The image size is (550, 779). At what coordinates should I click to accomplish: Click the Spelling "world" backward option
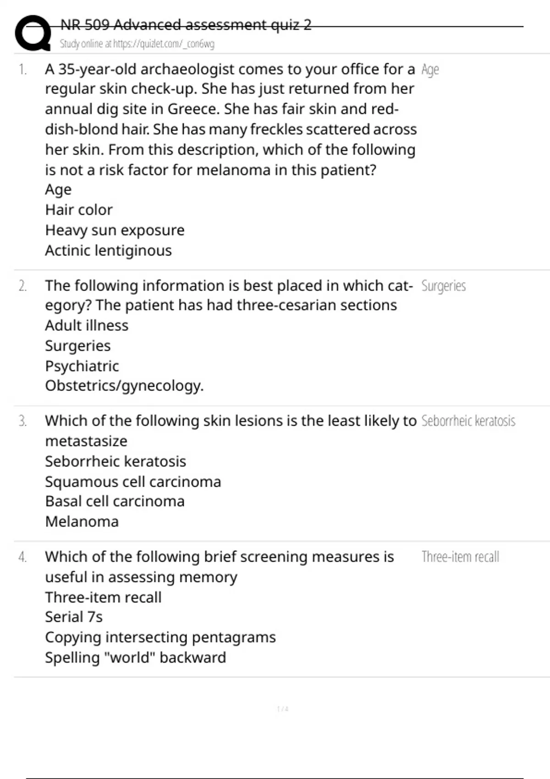[x=135, y=658]
